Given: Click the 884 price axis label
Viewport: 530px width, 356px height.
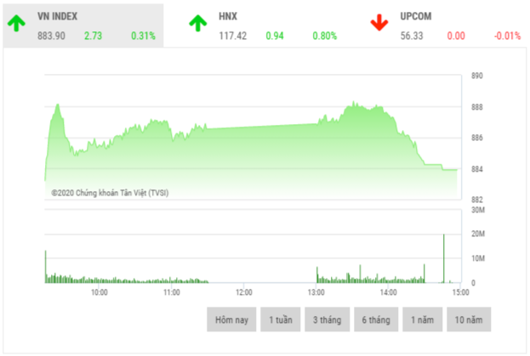Looking at the screenshot, I should pos(477,169).
